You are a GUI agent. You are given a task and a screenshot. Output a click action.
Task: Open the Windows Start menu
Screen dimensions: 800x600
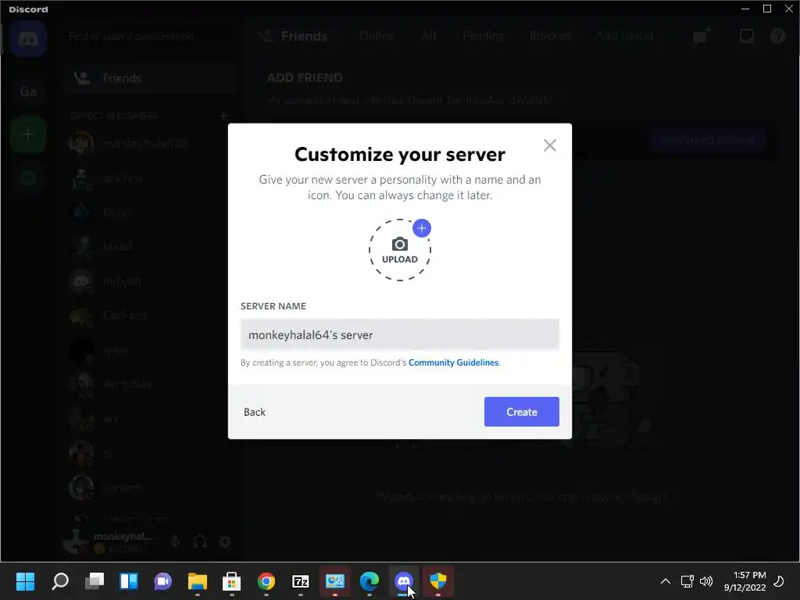(x=26, y=581)
